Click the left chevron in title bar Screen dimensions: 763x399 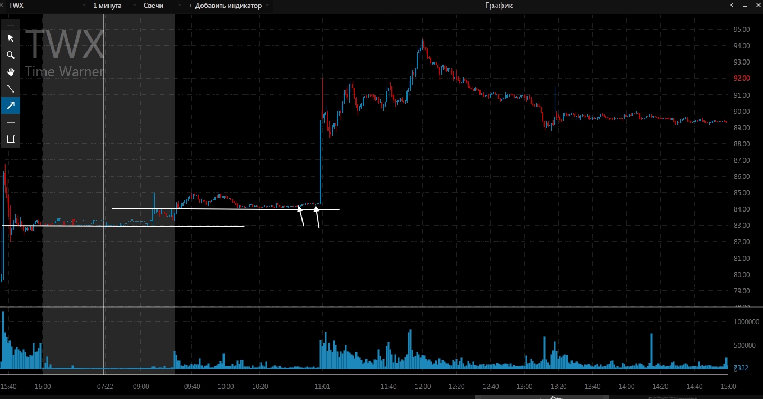pos(732,5)
